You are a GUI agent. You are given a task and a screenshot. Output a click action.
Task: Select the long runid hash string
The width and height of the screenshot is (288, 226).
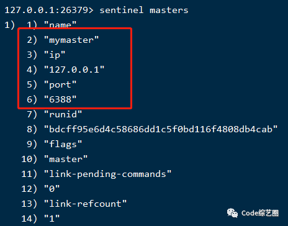[x=161, y=129]
